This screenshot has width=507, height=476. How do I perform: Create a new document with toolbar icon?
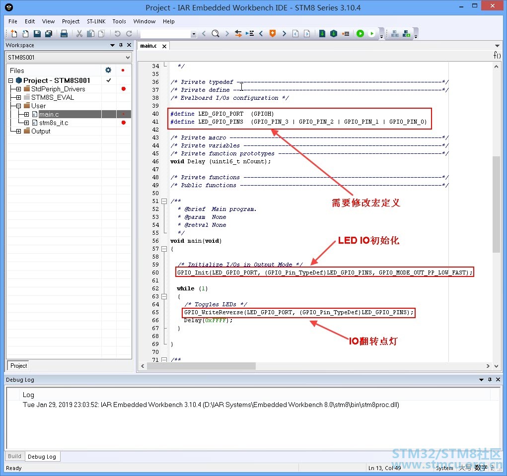[x=14, y=34]
